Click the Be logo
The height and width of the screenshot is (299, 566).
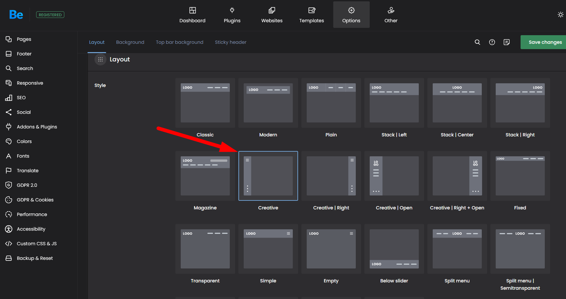point(16,15)
